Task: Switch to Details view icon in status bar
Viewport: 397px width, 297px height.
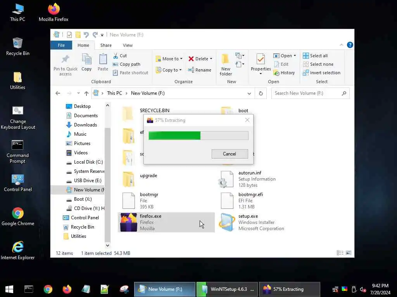Action: tap(340, 253)
